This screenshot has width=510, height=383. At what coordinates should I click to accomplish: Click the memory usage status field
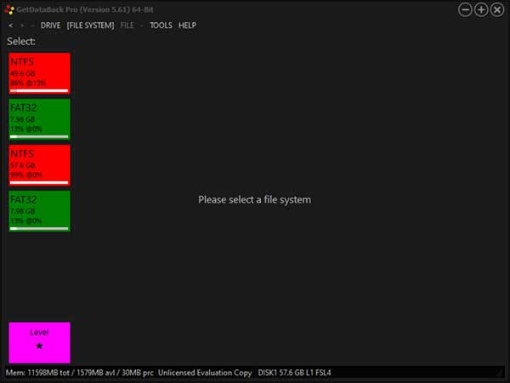[x=79, y=373]
